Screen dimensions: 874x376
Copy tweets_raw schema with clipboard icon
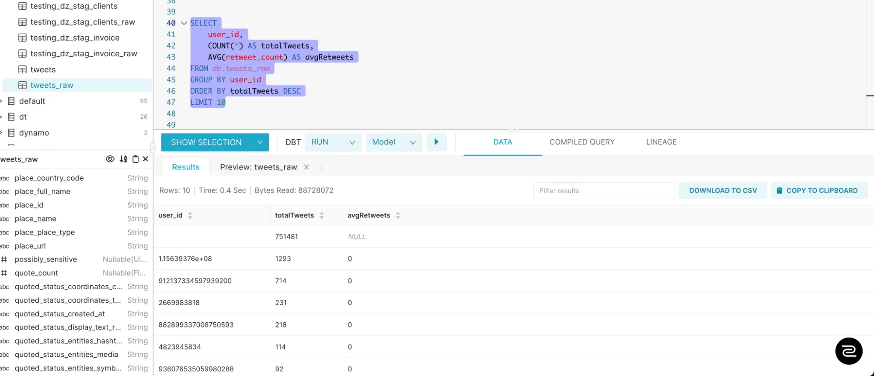pos(136,159)
